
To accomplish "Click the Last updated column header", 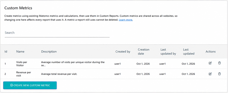I will coord(189,52).
